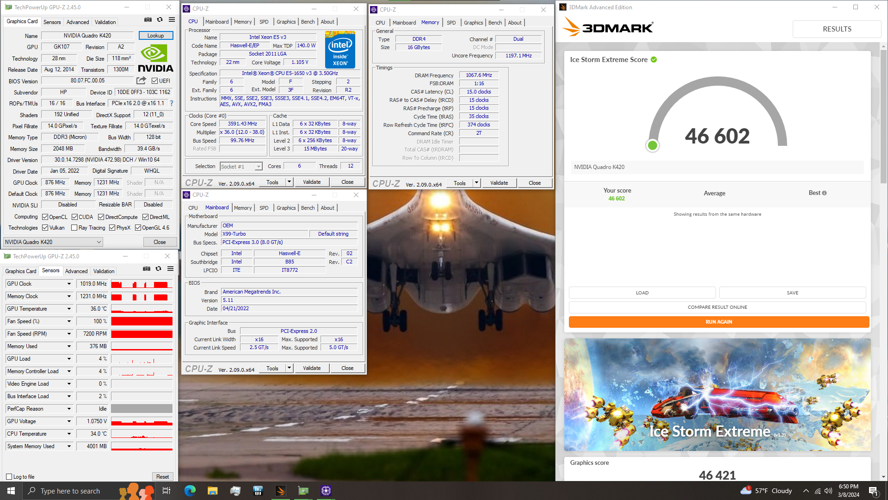Viewport: 888px width, 500px height.
Task: Click the CPU-Z purple chip taskbar icon
Action: click(326, 491)
